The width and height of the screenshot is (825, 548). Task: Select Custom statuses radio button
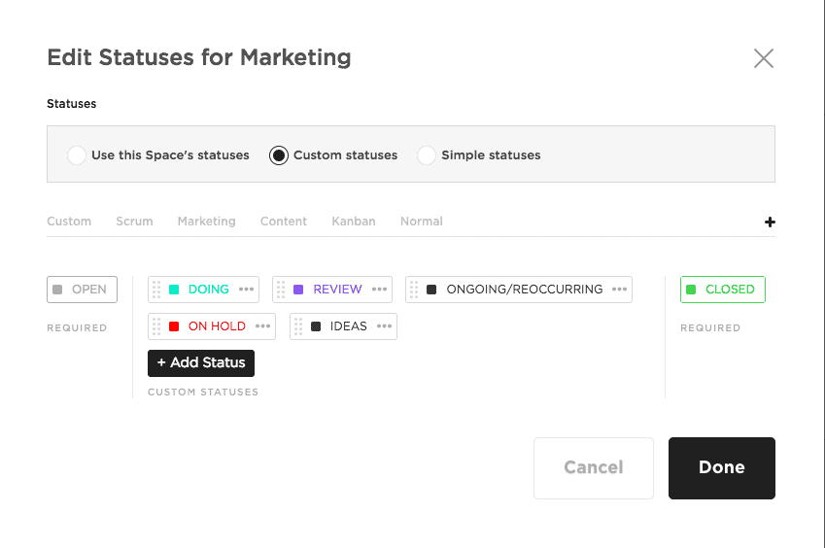coord(279,155)
